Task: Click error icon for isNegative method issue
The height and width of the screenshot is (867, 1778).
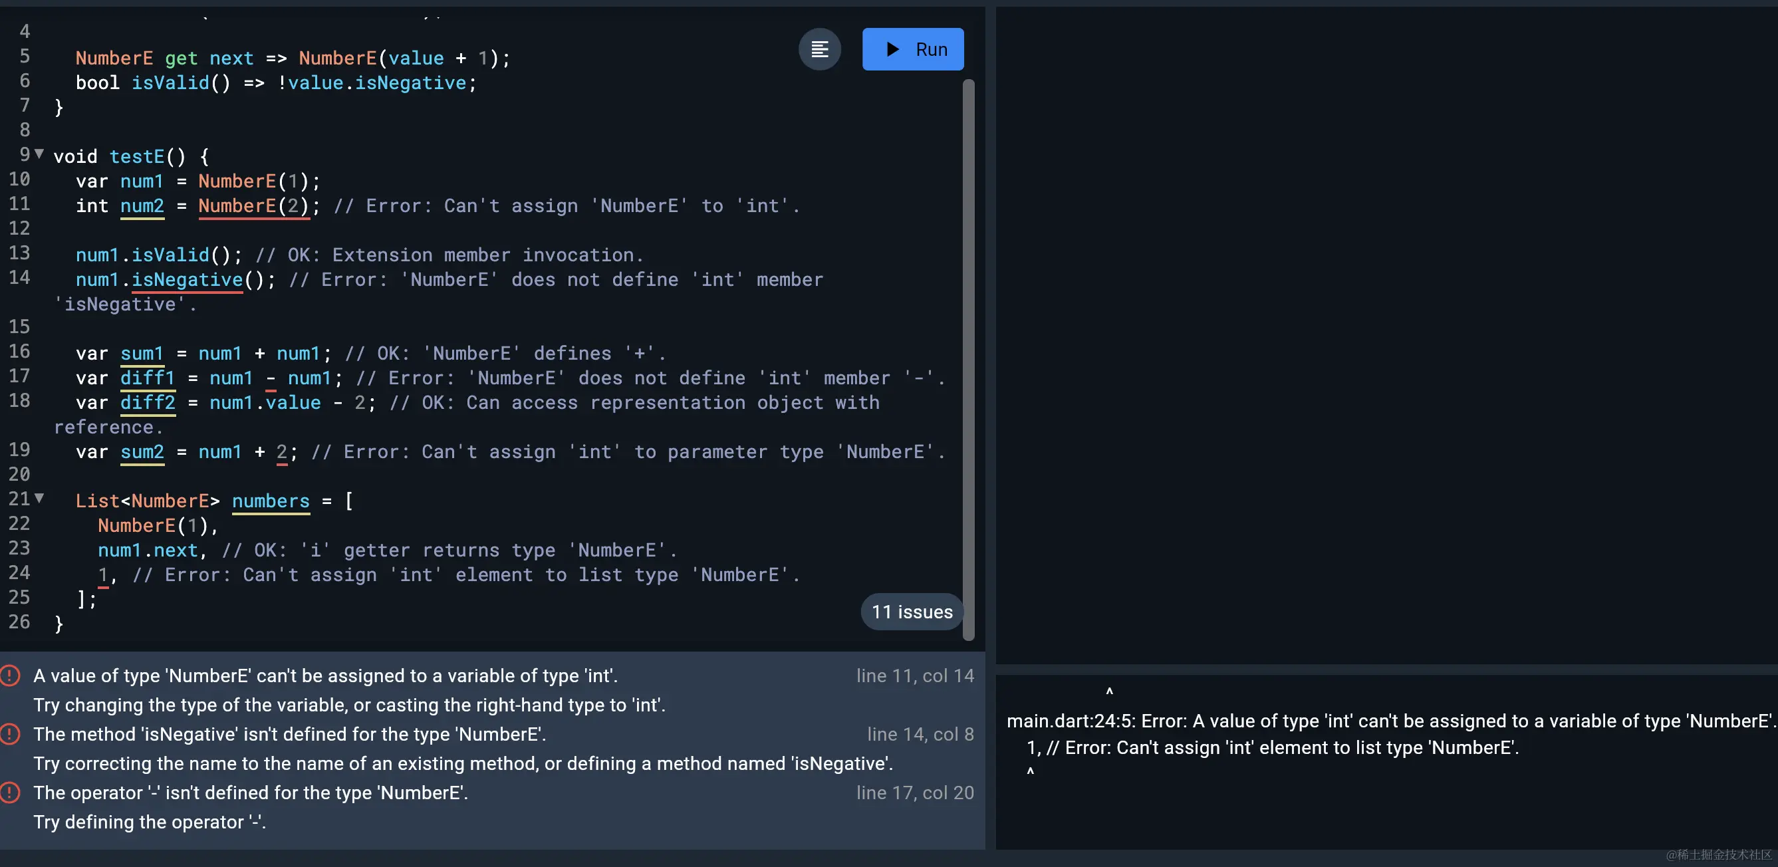Action: 11,734
